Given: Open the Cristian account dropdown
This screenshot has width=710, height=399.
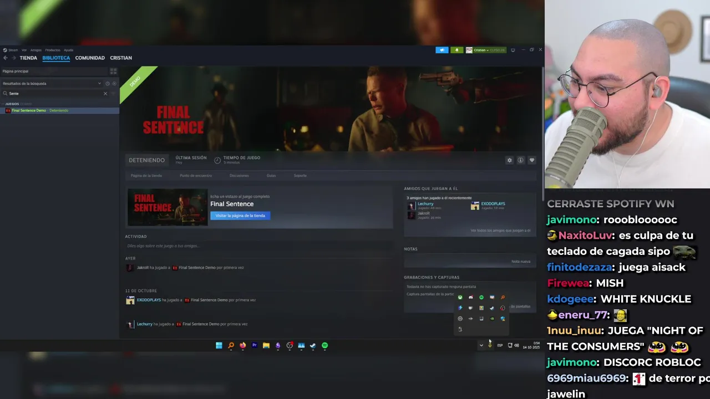Looking at the screenshot, I should (485, 50).
